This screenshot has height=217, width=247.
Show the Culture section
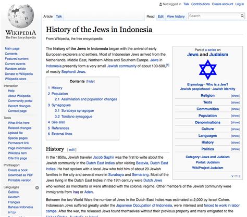click(236, 129)
